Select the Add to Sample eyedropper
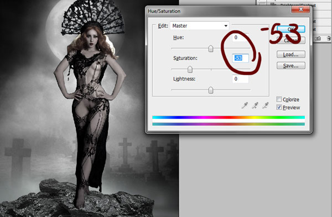The width and height of the screenshot is (332, 217). pyautogui.click(x=255, y=105)
